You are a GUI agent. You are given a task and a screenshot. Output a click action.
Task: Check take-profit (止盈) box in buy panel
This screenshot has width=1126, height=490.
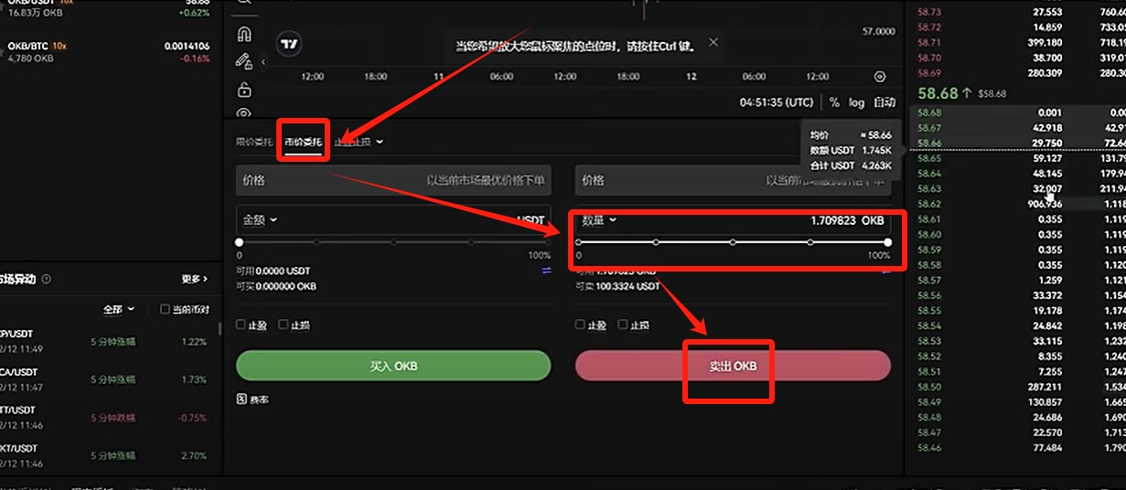coord(241,325)
